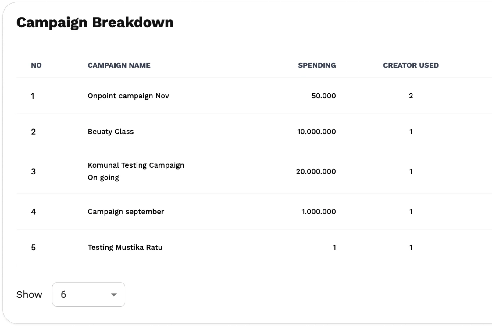
Task: Click the CREATOR USED column header
Action: pos(411,65)
